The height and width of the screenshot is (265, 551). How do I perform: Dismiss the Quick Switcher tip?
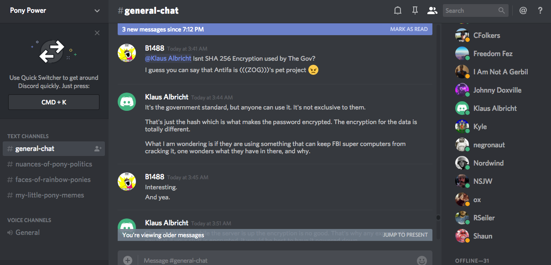[97, 33]
